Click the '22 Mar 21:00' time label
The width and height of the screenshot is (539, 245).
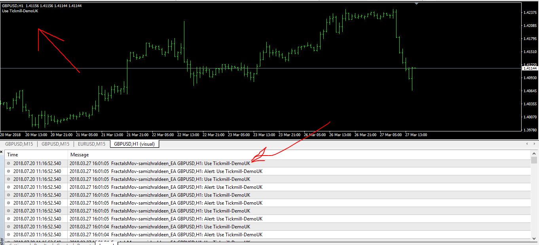pyautogui.click(x=214, y=135)
